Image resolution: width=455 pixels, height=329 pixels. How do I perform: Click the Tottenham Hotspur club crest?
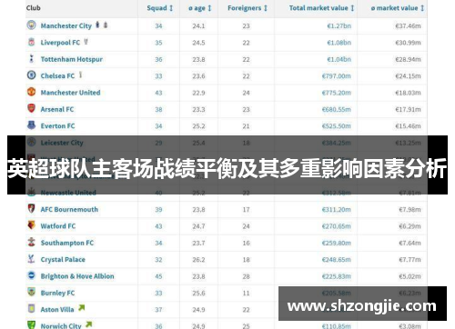point(31,58)
